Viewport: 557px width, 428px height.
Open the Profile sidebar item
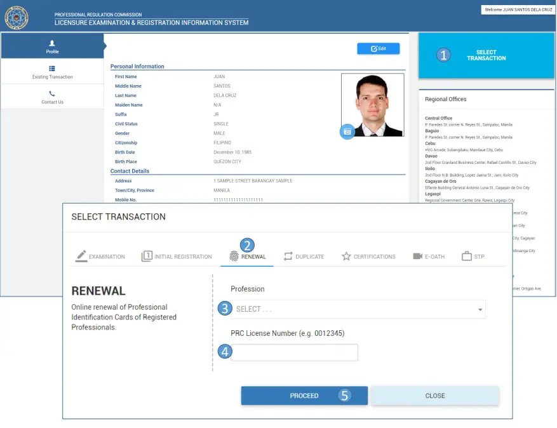pyautogui.click(x=52, y=46)
